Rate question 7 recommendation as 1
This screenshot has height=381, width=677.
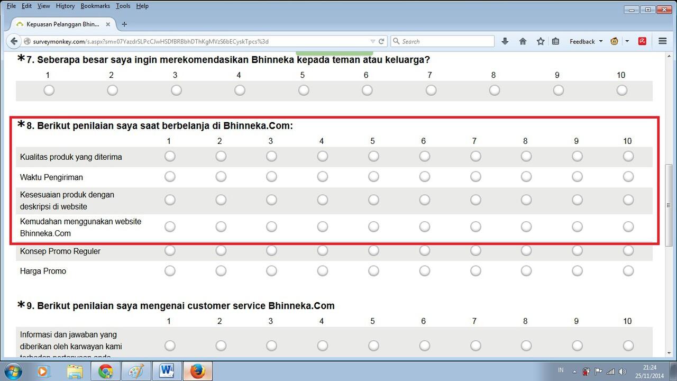click(x=49, y=90)
